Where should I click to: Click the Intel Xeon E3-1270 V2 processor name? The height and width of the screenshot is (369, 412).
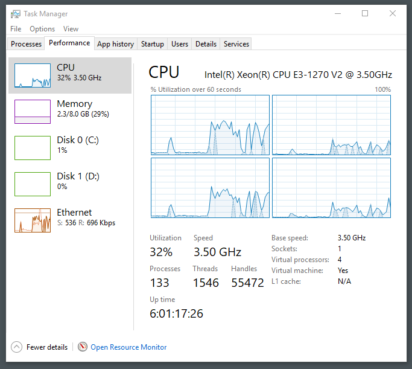298,75
